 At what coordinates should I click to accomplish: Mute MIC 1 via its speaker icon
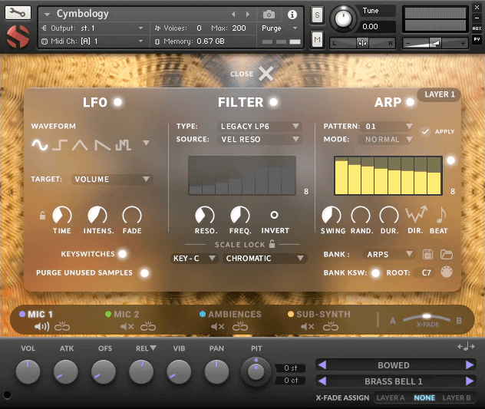(x=41, y=326)
